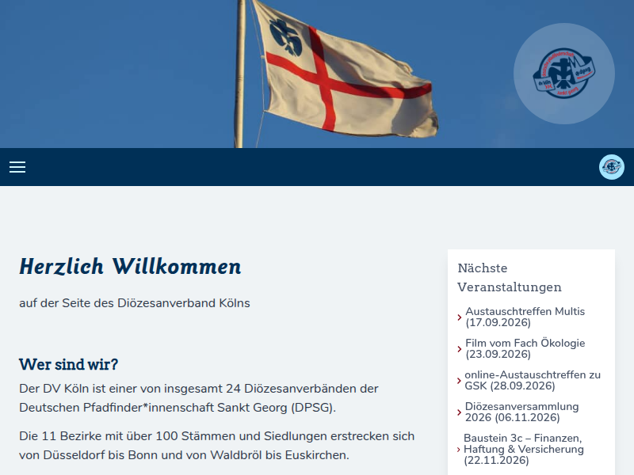634x475 pixels.
Task: Click the large round DPSG Köln logo
Action: click(x=564, y=74)
